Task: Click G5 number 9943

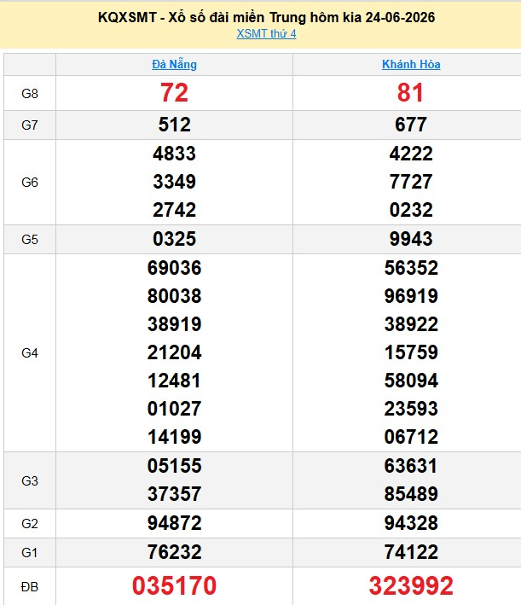Action: coord(411,239)
